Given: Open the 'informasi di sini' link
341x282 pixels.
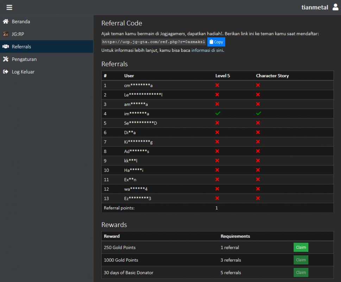Looking at the screenshot, I should pos(207,50).
